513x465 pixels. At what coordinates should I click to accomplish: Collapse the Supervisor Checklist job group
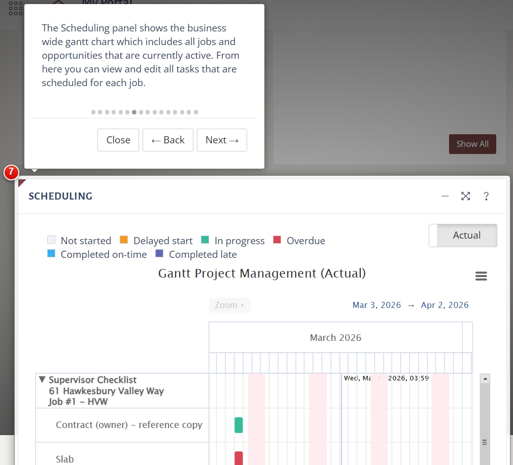click(x=43, y=379)
